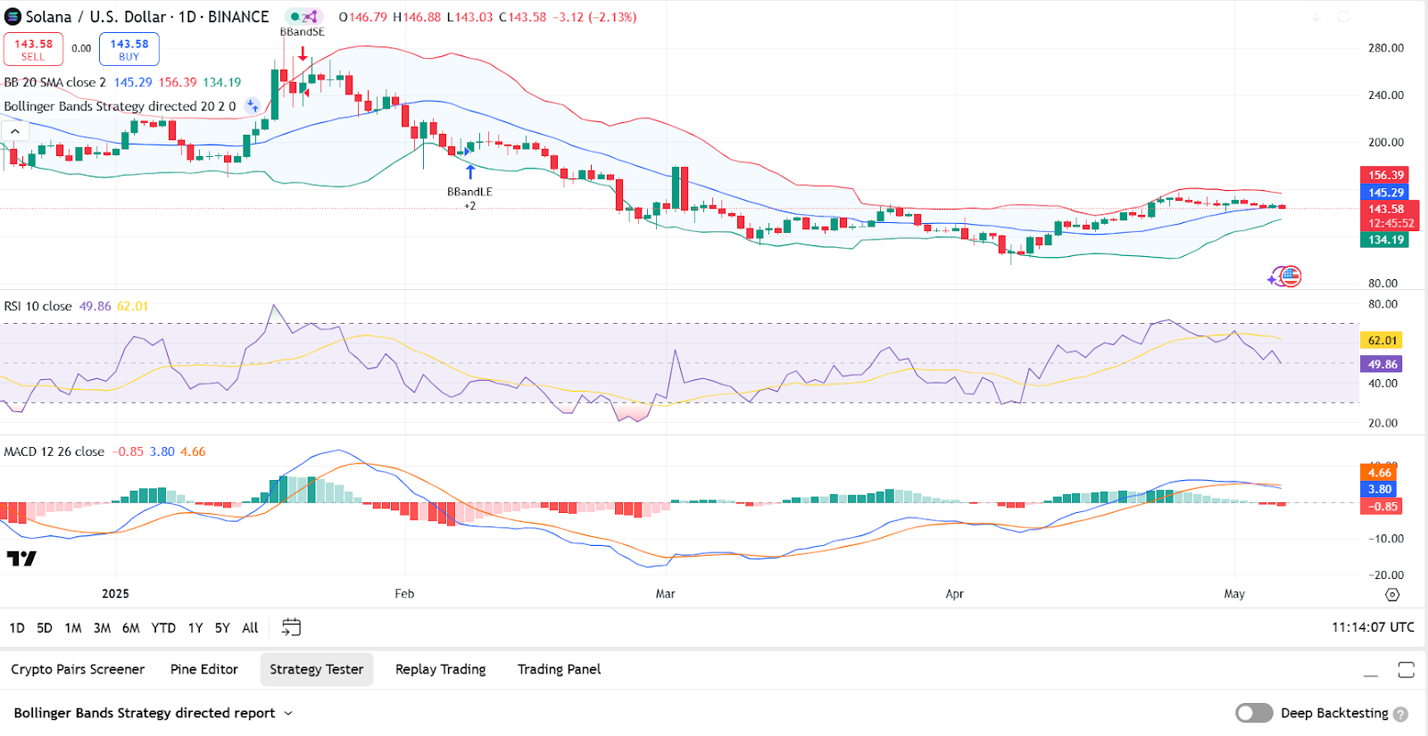Viewport: 1428px width, 736px height.
Task: Click the TradingView logo
Action: tap(21, 558)
